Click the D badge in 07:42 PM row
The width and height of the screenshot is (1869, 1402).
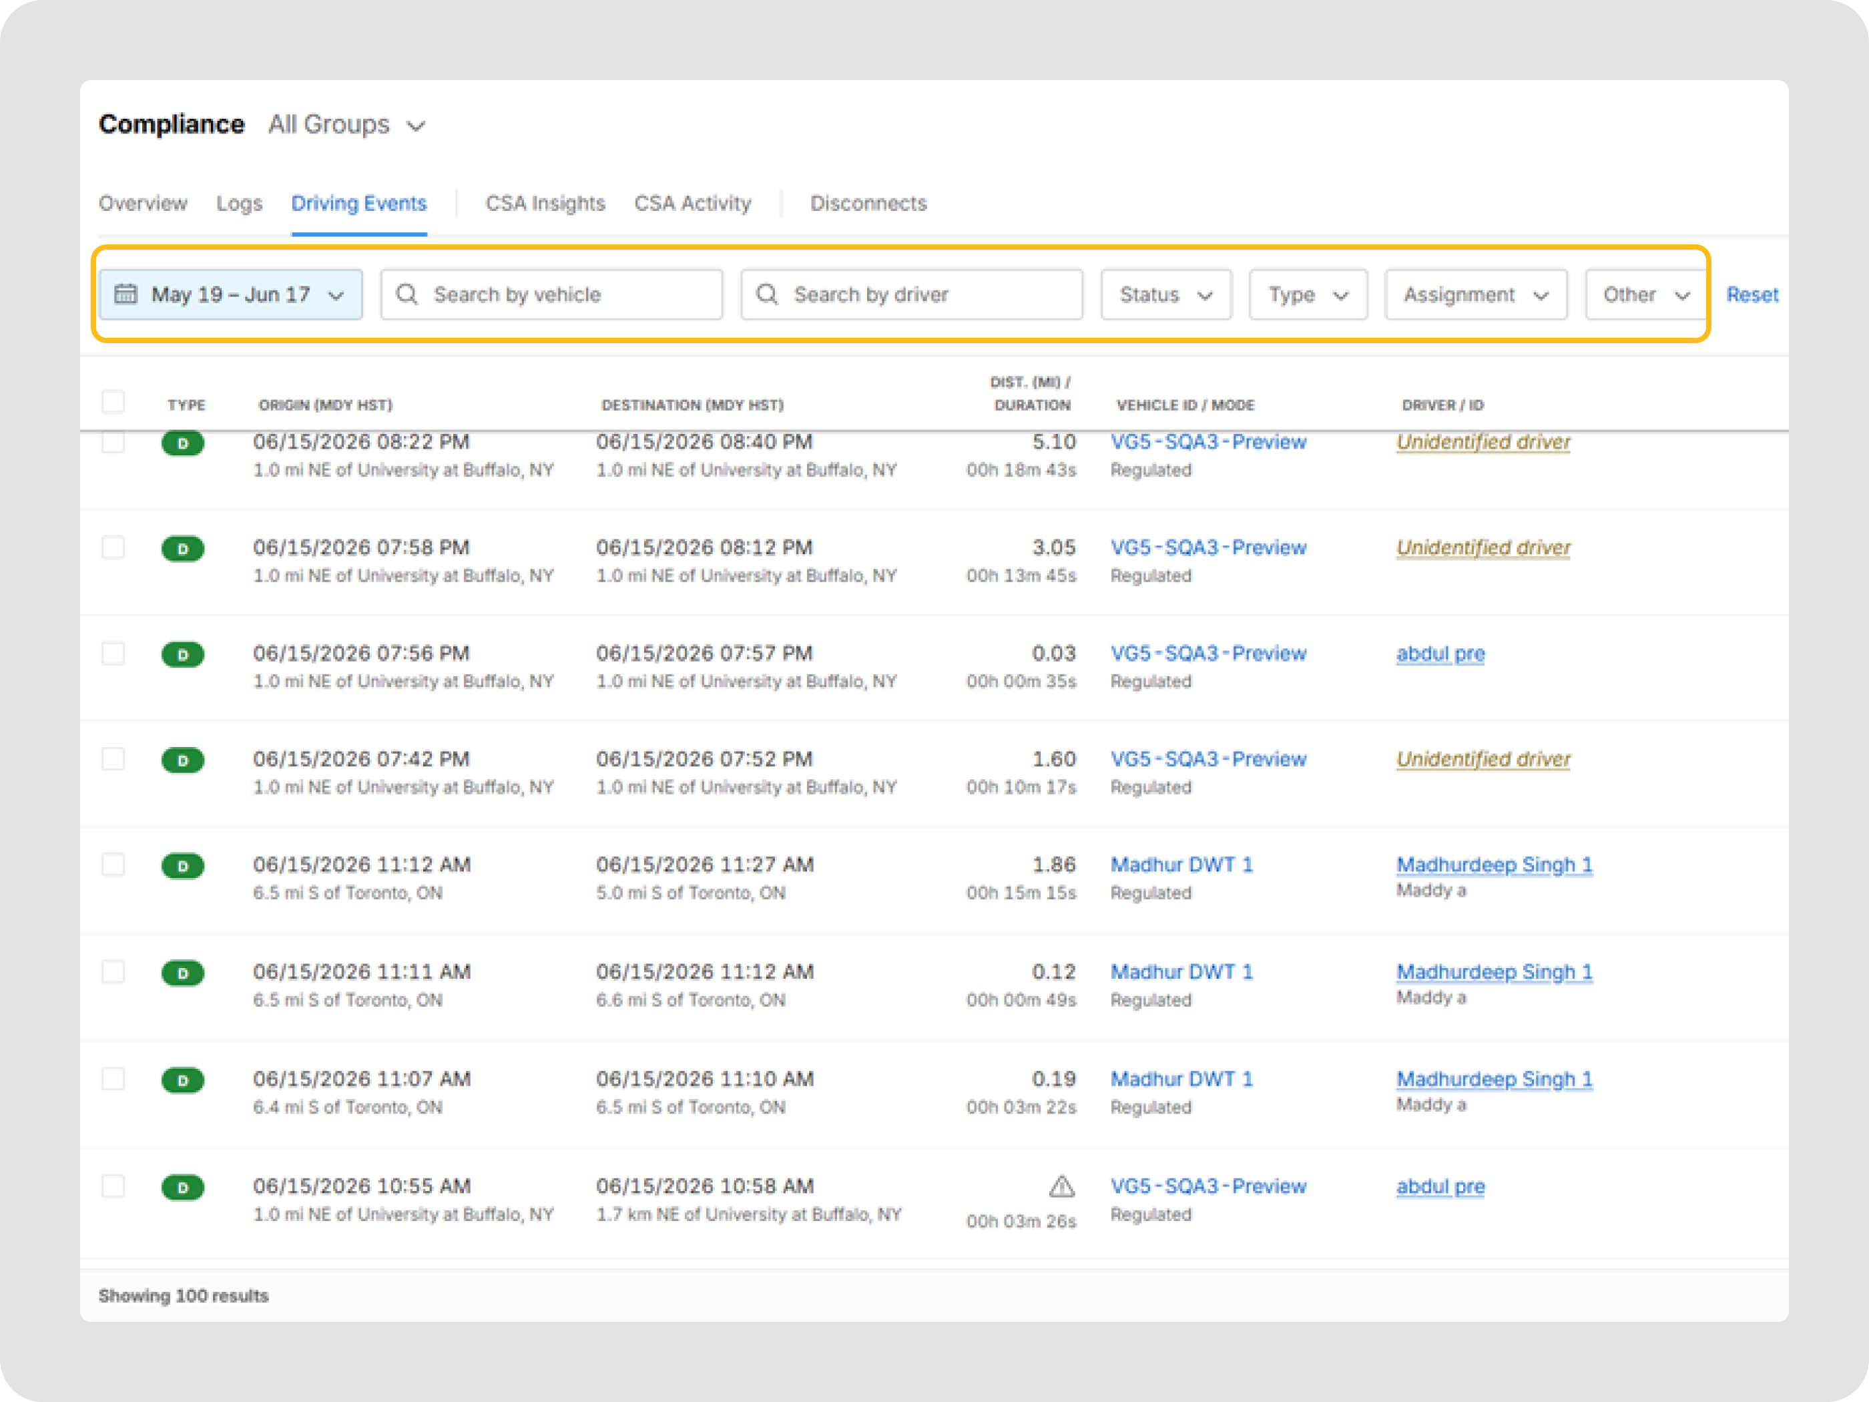tap(182, 760)
